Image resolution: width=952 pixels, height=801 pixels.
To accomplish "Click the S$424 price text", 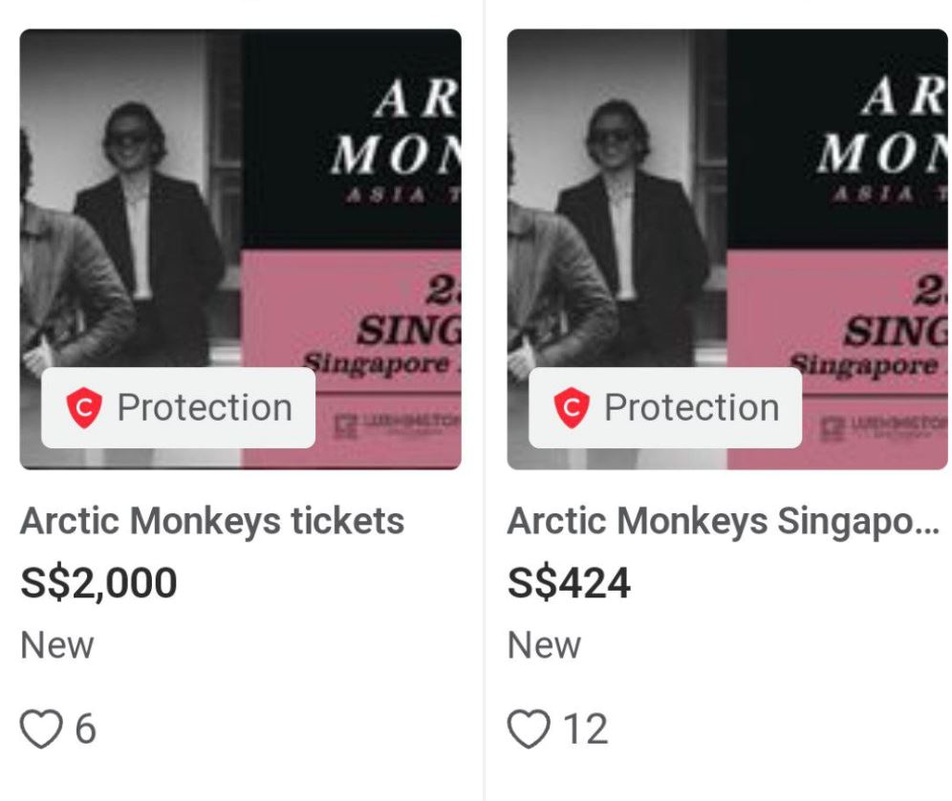I will tap(568, 581).
